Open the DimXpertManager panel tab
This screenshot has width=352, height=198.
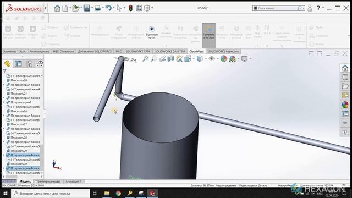[x=40, y=64]
